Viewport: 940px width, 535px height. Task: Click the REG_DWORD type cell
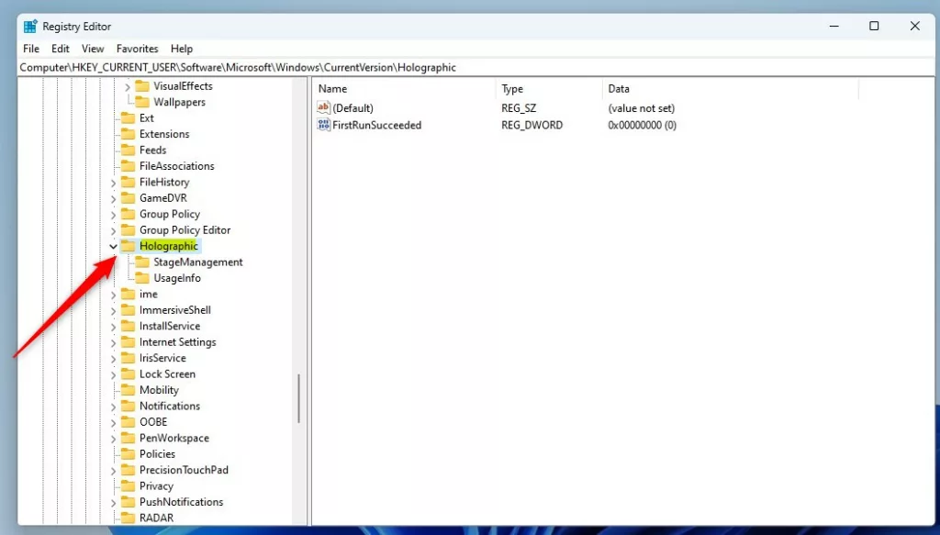(x=532, y=125)
